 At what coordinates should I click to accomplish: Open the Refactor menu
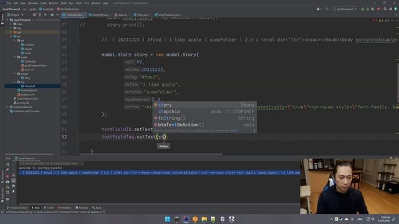click(54, 3)
